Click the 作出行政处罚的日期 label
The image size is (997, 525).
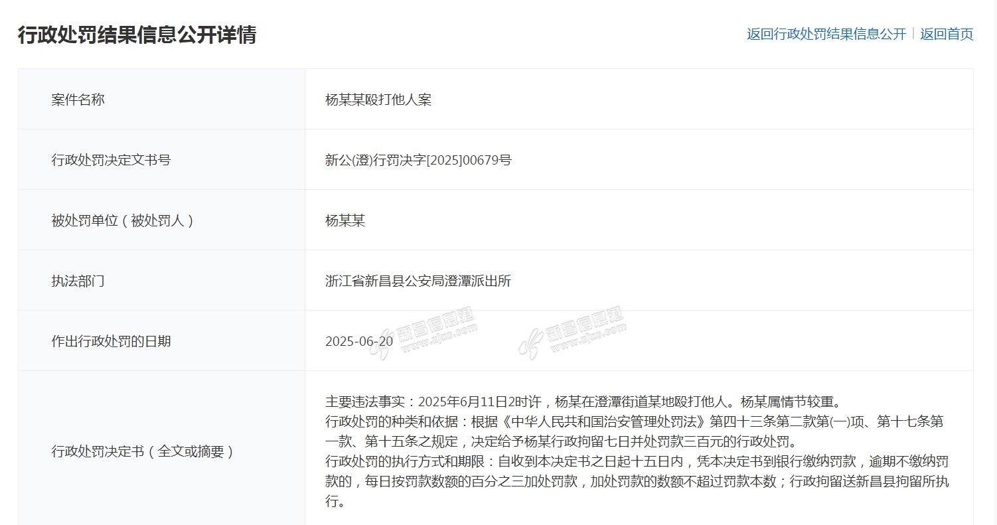coord(111,341)
